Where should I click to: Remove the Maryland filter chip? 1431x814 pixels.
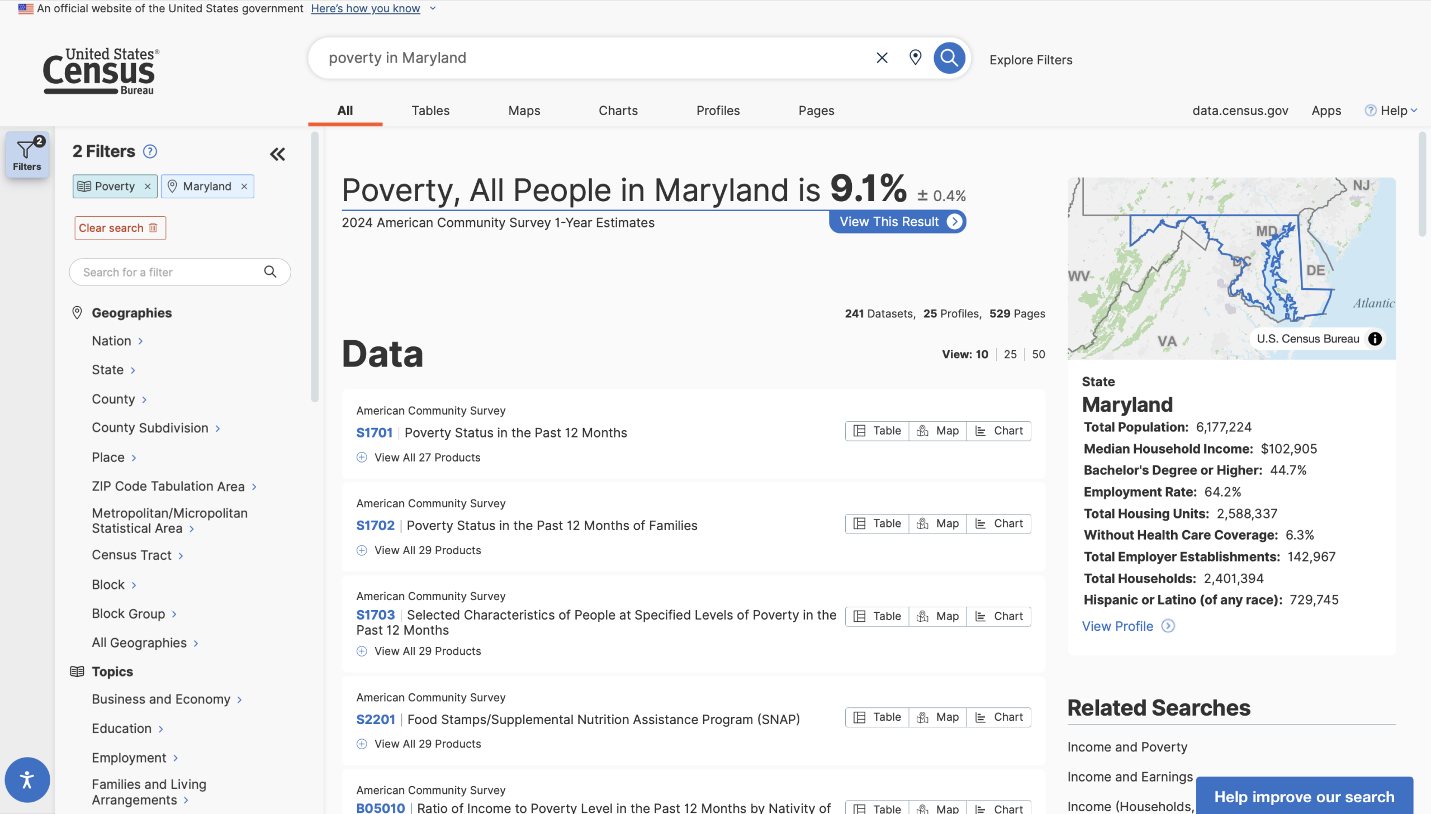(x=244, y=187)
